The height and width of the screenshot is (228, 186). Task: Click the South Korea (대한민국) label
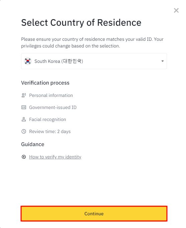59,61
